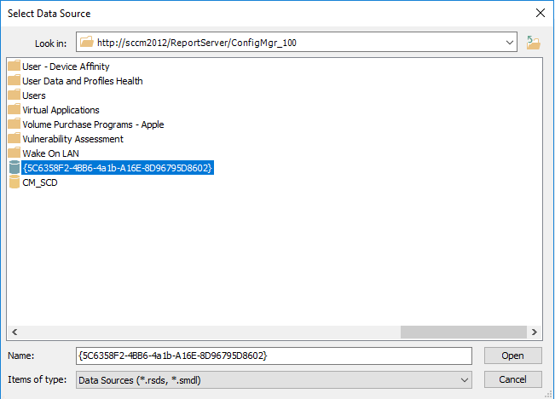Click the CM_SCD data source icon
This screenshot has height=399, width=555.
[x=14, y=182]
